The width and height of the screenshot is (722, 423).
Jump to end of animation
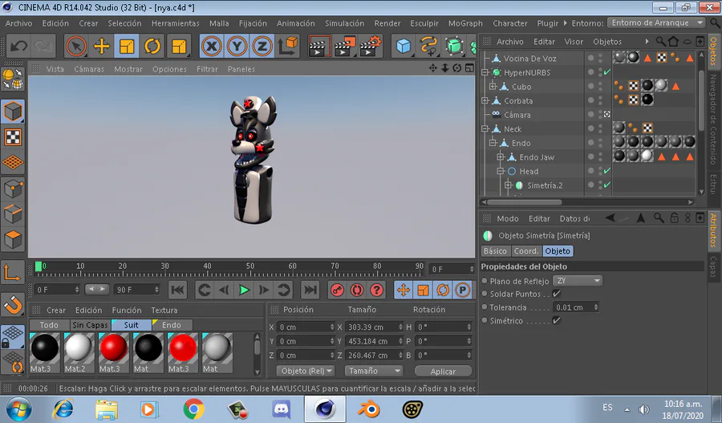pyautogui.click(x=310, y=290)
